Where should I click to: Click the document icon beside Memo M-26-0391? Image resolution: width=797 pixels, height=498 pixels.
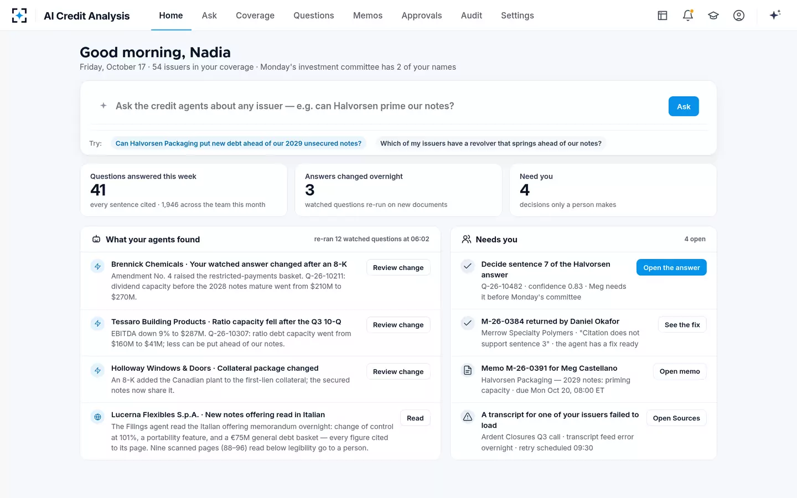coord(468,370)
